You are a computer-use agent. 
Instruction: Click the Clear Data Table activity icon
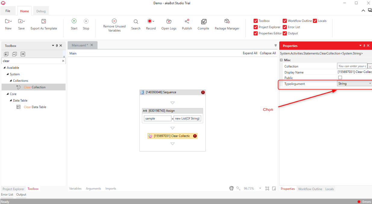18,107
